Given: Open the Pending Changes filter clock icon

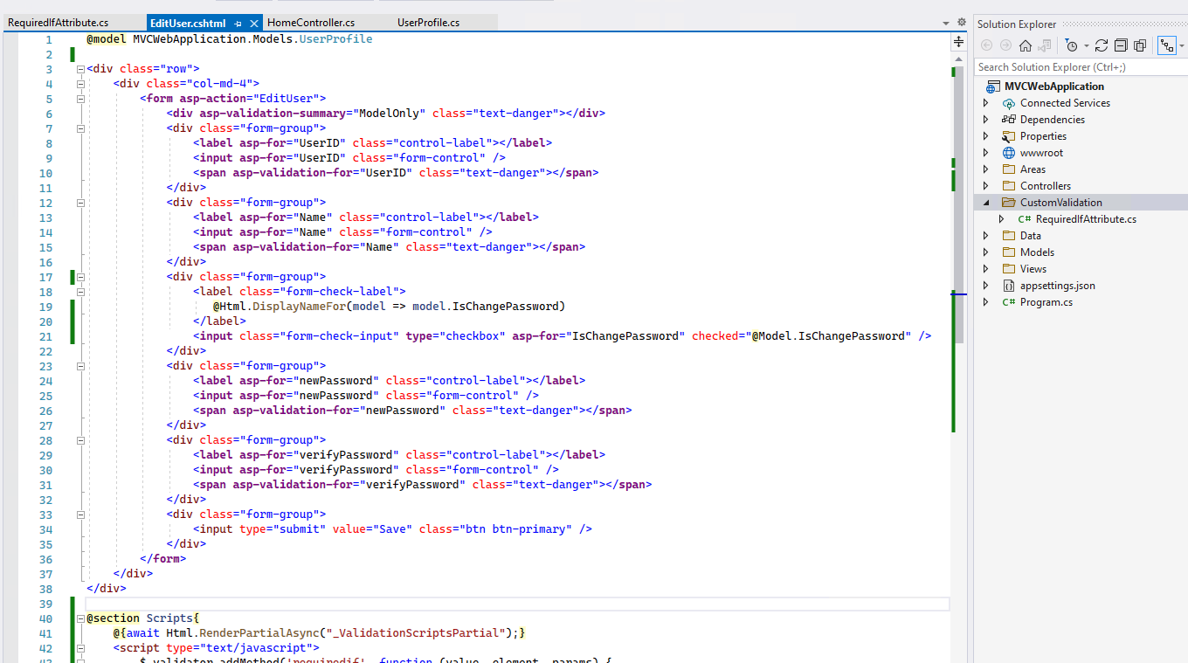Looking at the screenshot, I should pos(1072,45).
